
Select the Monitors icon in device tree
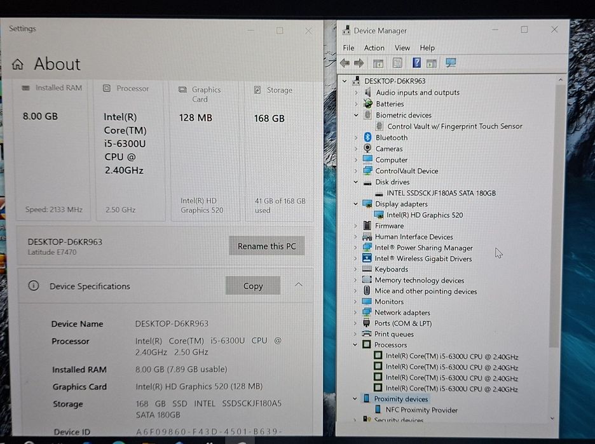[x=367, y=302]
